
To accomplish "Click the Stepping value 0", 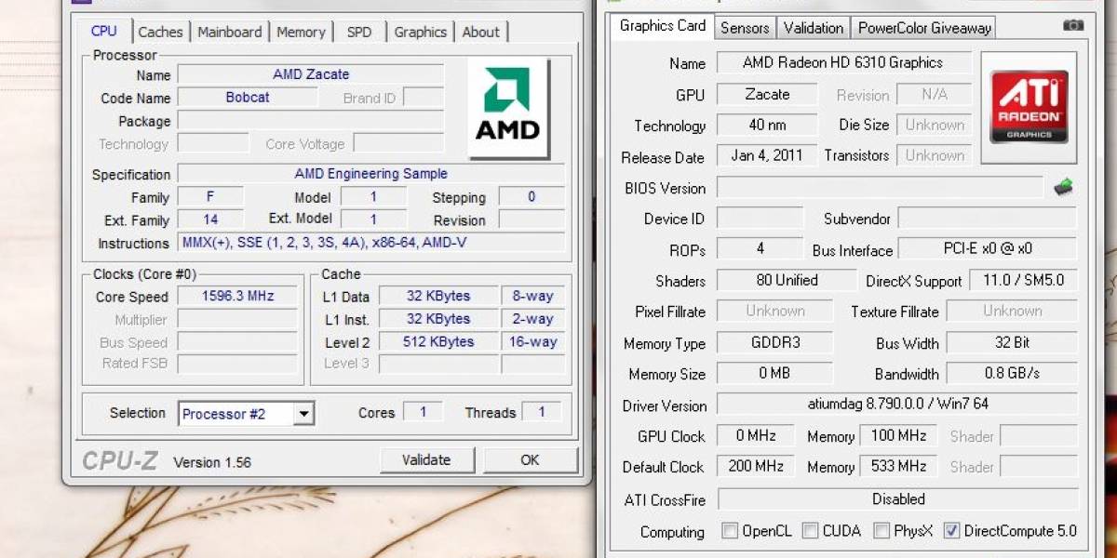I will [x=532, y=196].
